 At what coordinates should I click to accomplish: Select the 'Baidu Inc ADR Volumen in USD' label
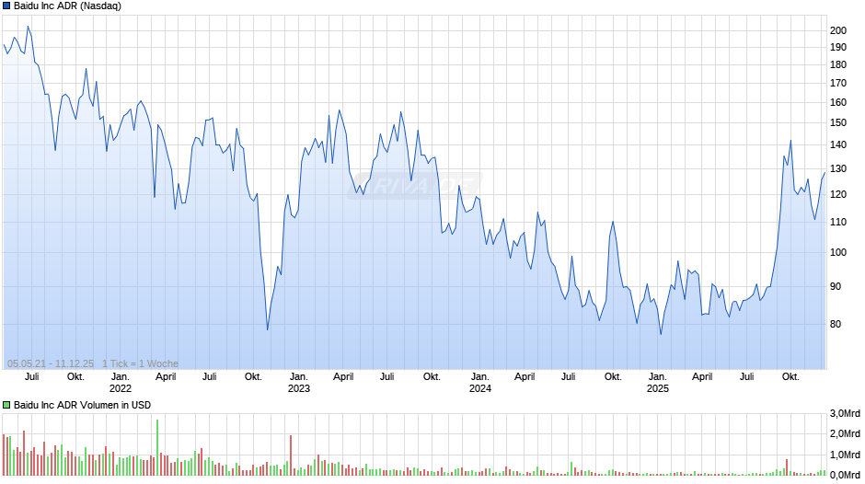point(82,405)
